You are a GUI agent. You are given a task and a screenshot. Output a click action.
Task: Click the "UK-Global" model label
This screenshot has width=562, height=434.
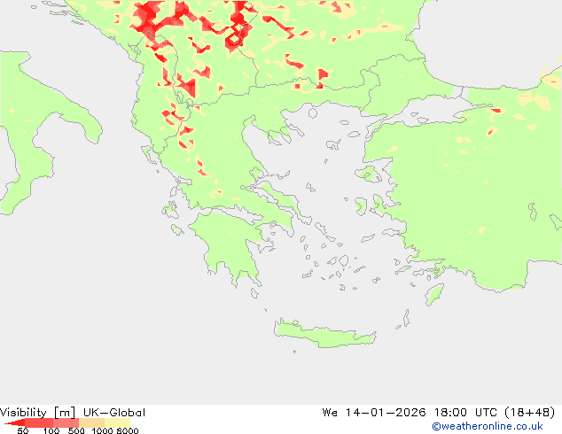tap(114, 413)
